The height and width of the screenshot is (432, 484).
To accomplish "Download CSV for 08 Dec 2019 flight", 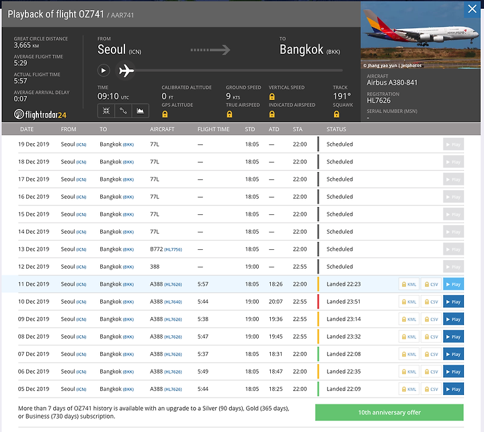I will click(431, 337).
